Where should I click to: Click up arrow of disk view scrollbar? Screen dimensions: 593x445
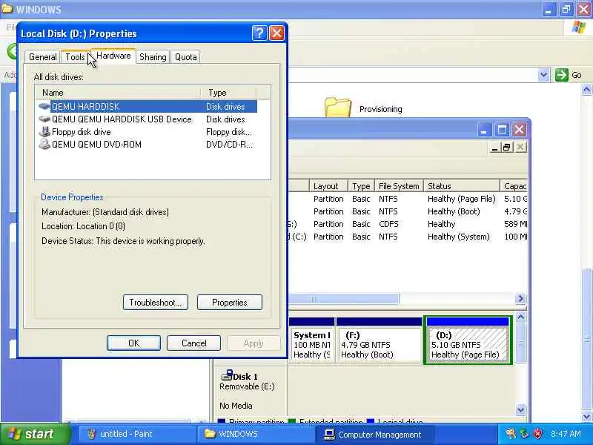pyautogui.click(x=521, y=317)
